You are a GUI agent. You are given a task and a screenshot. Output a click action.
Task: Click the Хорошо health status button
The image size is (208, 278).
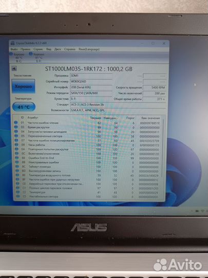point(23,86)
